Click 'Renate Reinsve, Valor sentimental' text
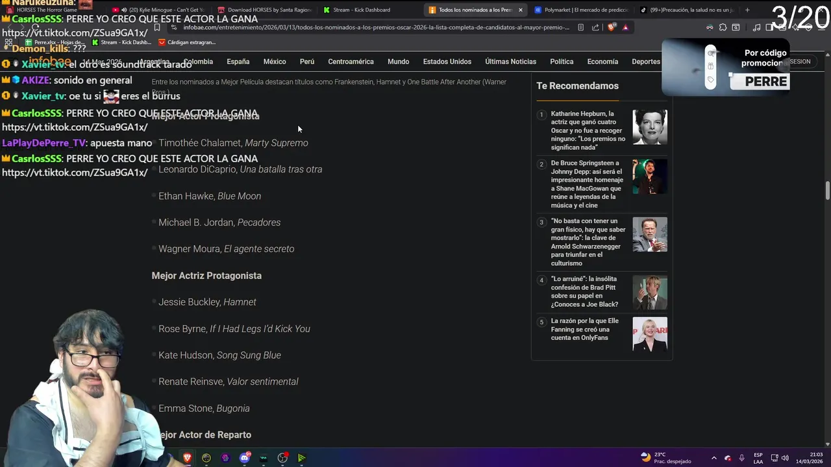This screenshot has width=831, height=467. [x=229, y=382]
